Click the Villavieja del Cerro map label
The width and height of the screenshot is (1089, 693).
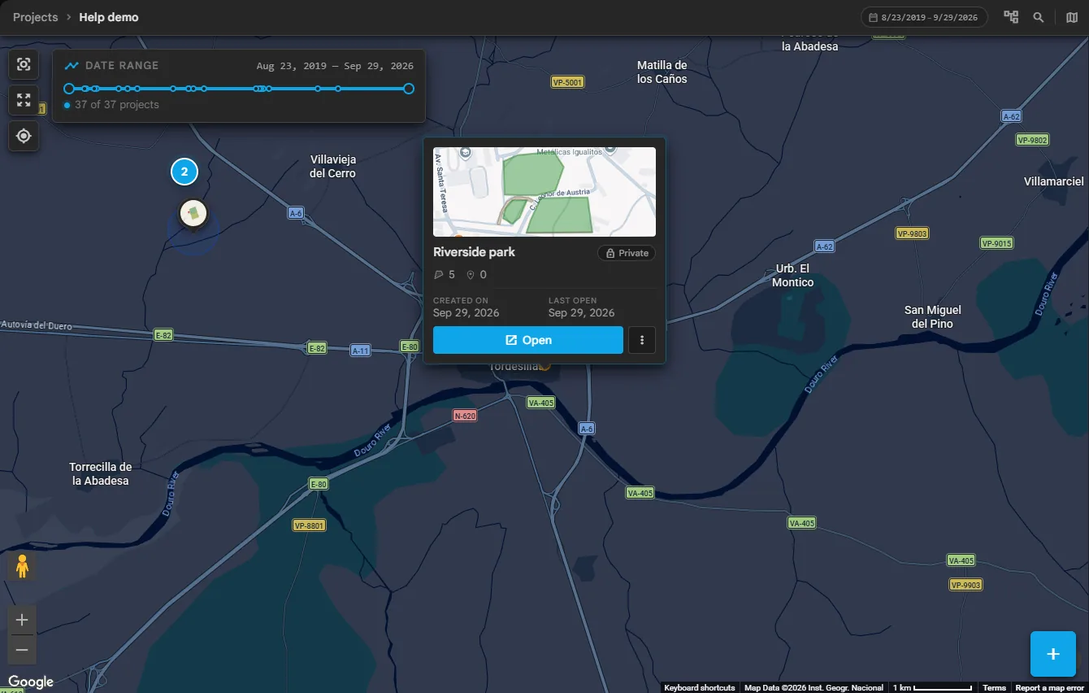(333, 167)
